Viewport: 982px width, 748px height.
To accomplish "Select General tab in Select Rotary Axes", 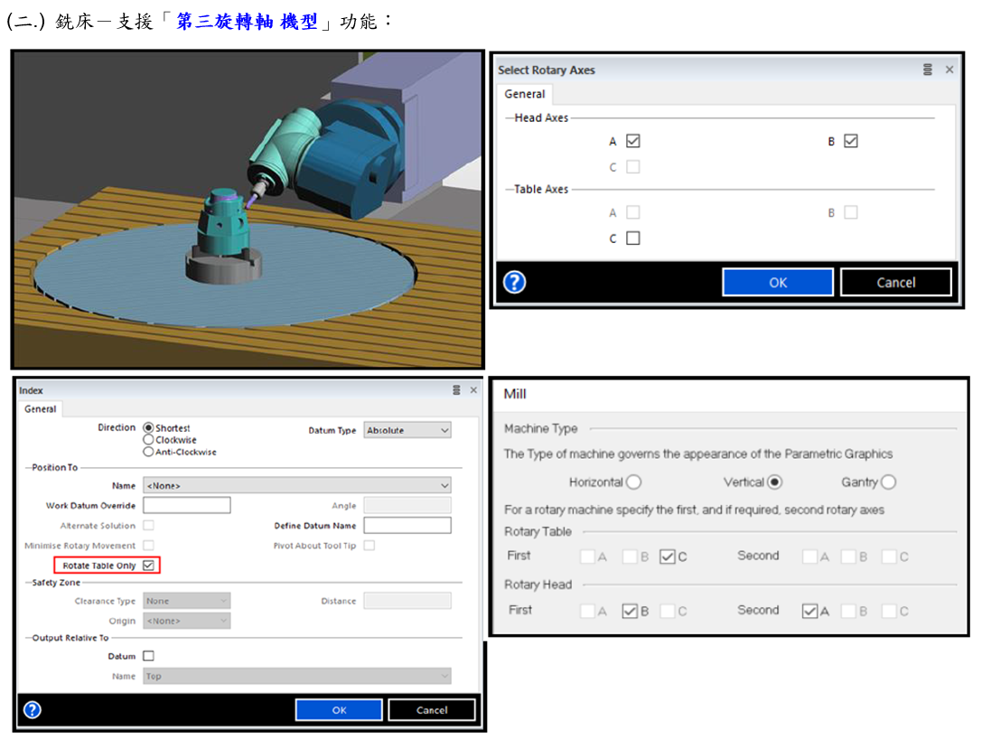I will 524,94.
